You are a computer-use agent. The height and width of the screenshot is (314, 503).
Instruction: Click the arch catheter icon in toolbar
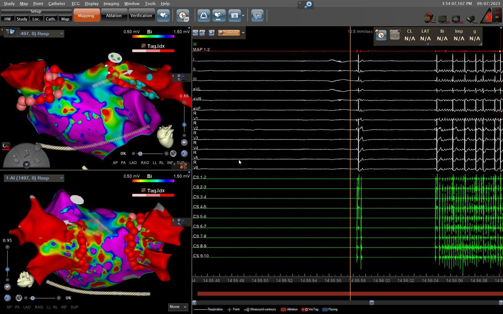click(x=204, y=15)
